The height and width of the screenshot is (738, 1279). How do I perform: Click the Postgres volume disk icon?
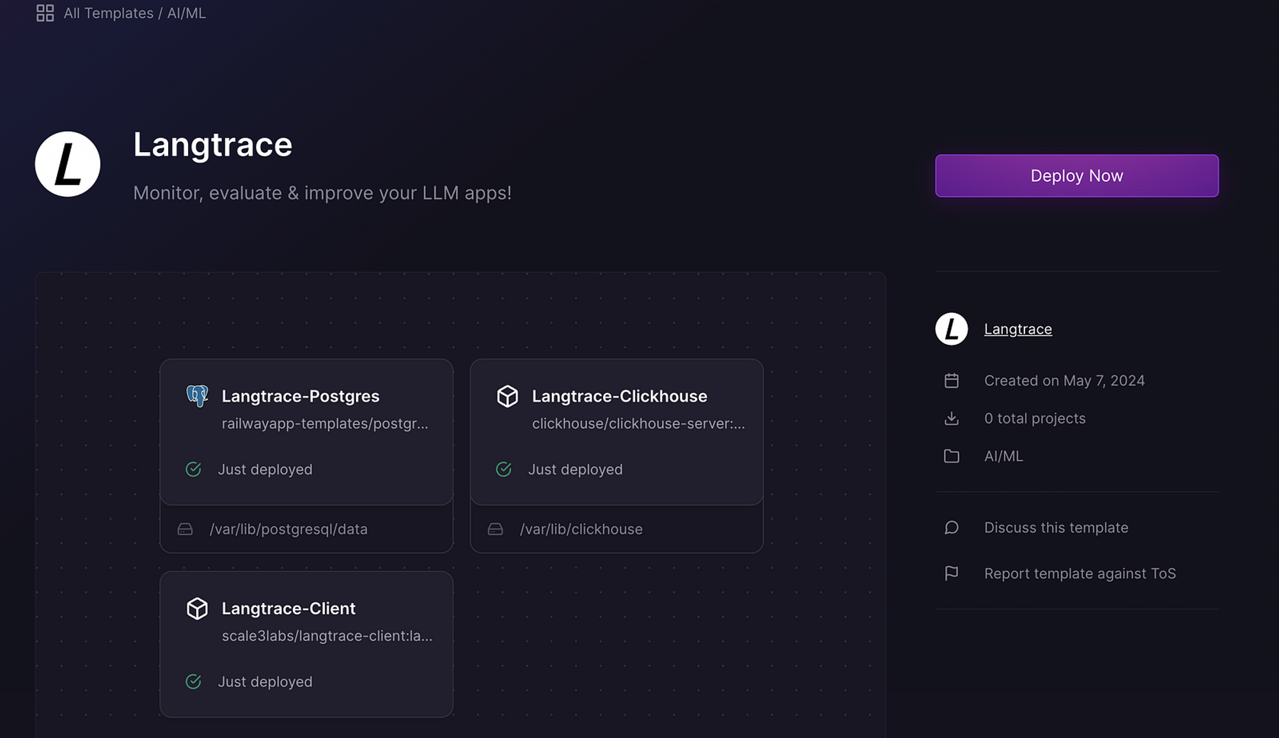coord(185,529)
